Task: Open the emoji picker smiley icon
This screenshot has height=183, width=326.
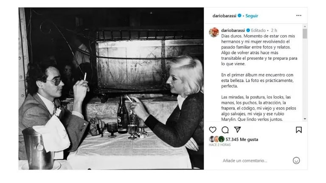Action: [x=296, y=161]
